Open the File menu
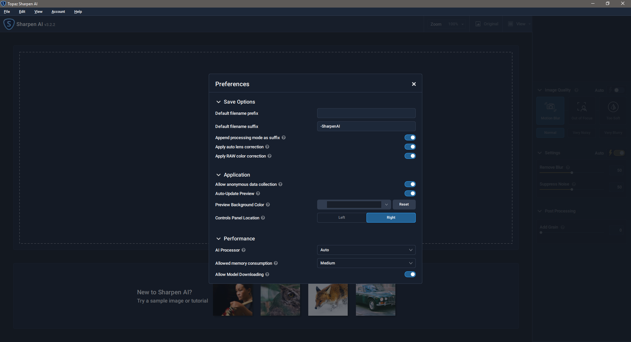 [x=7, y=12]
